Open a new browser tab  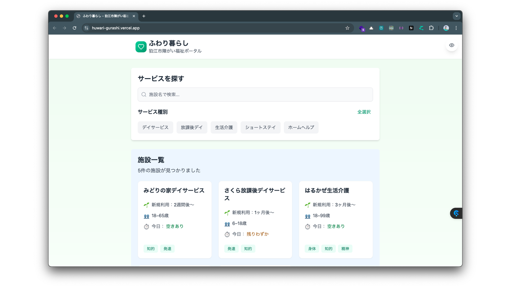point(144,16)
